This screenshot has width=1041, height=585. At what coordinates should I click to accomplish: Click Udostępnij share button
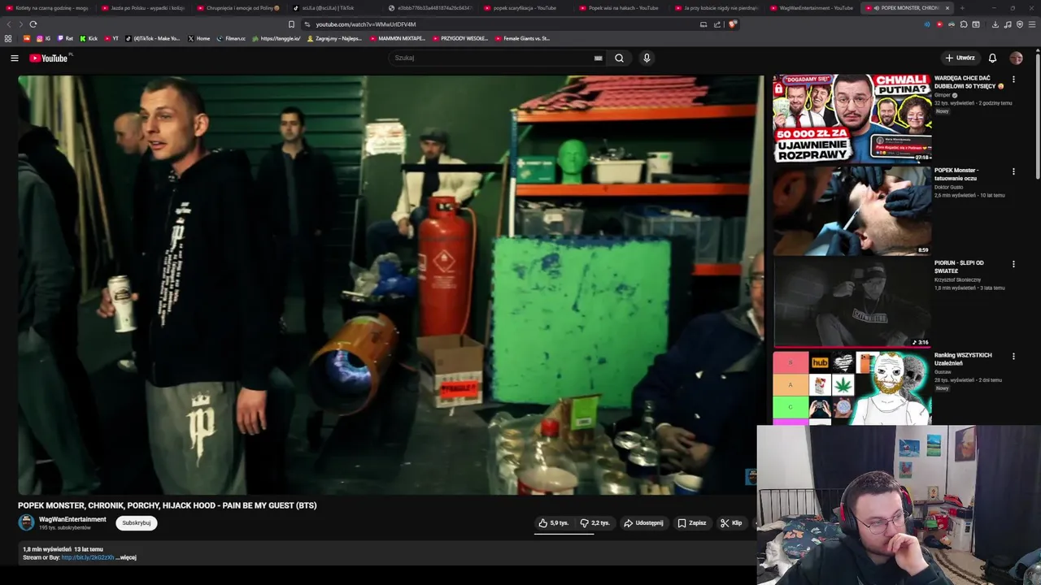pyautogui.click(x=643, y=523)
